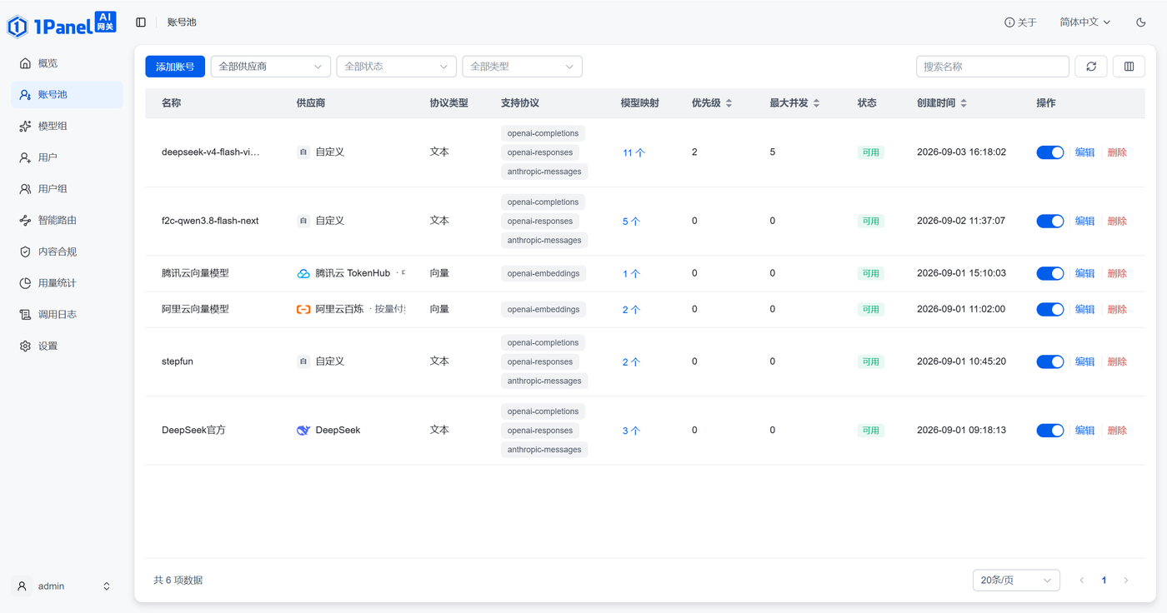The image size is (1167, 613).
Task: Go to 模型组 sidebar item
Action: (x=67, y=126)
